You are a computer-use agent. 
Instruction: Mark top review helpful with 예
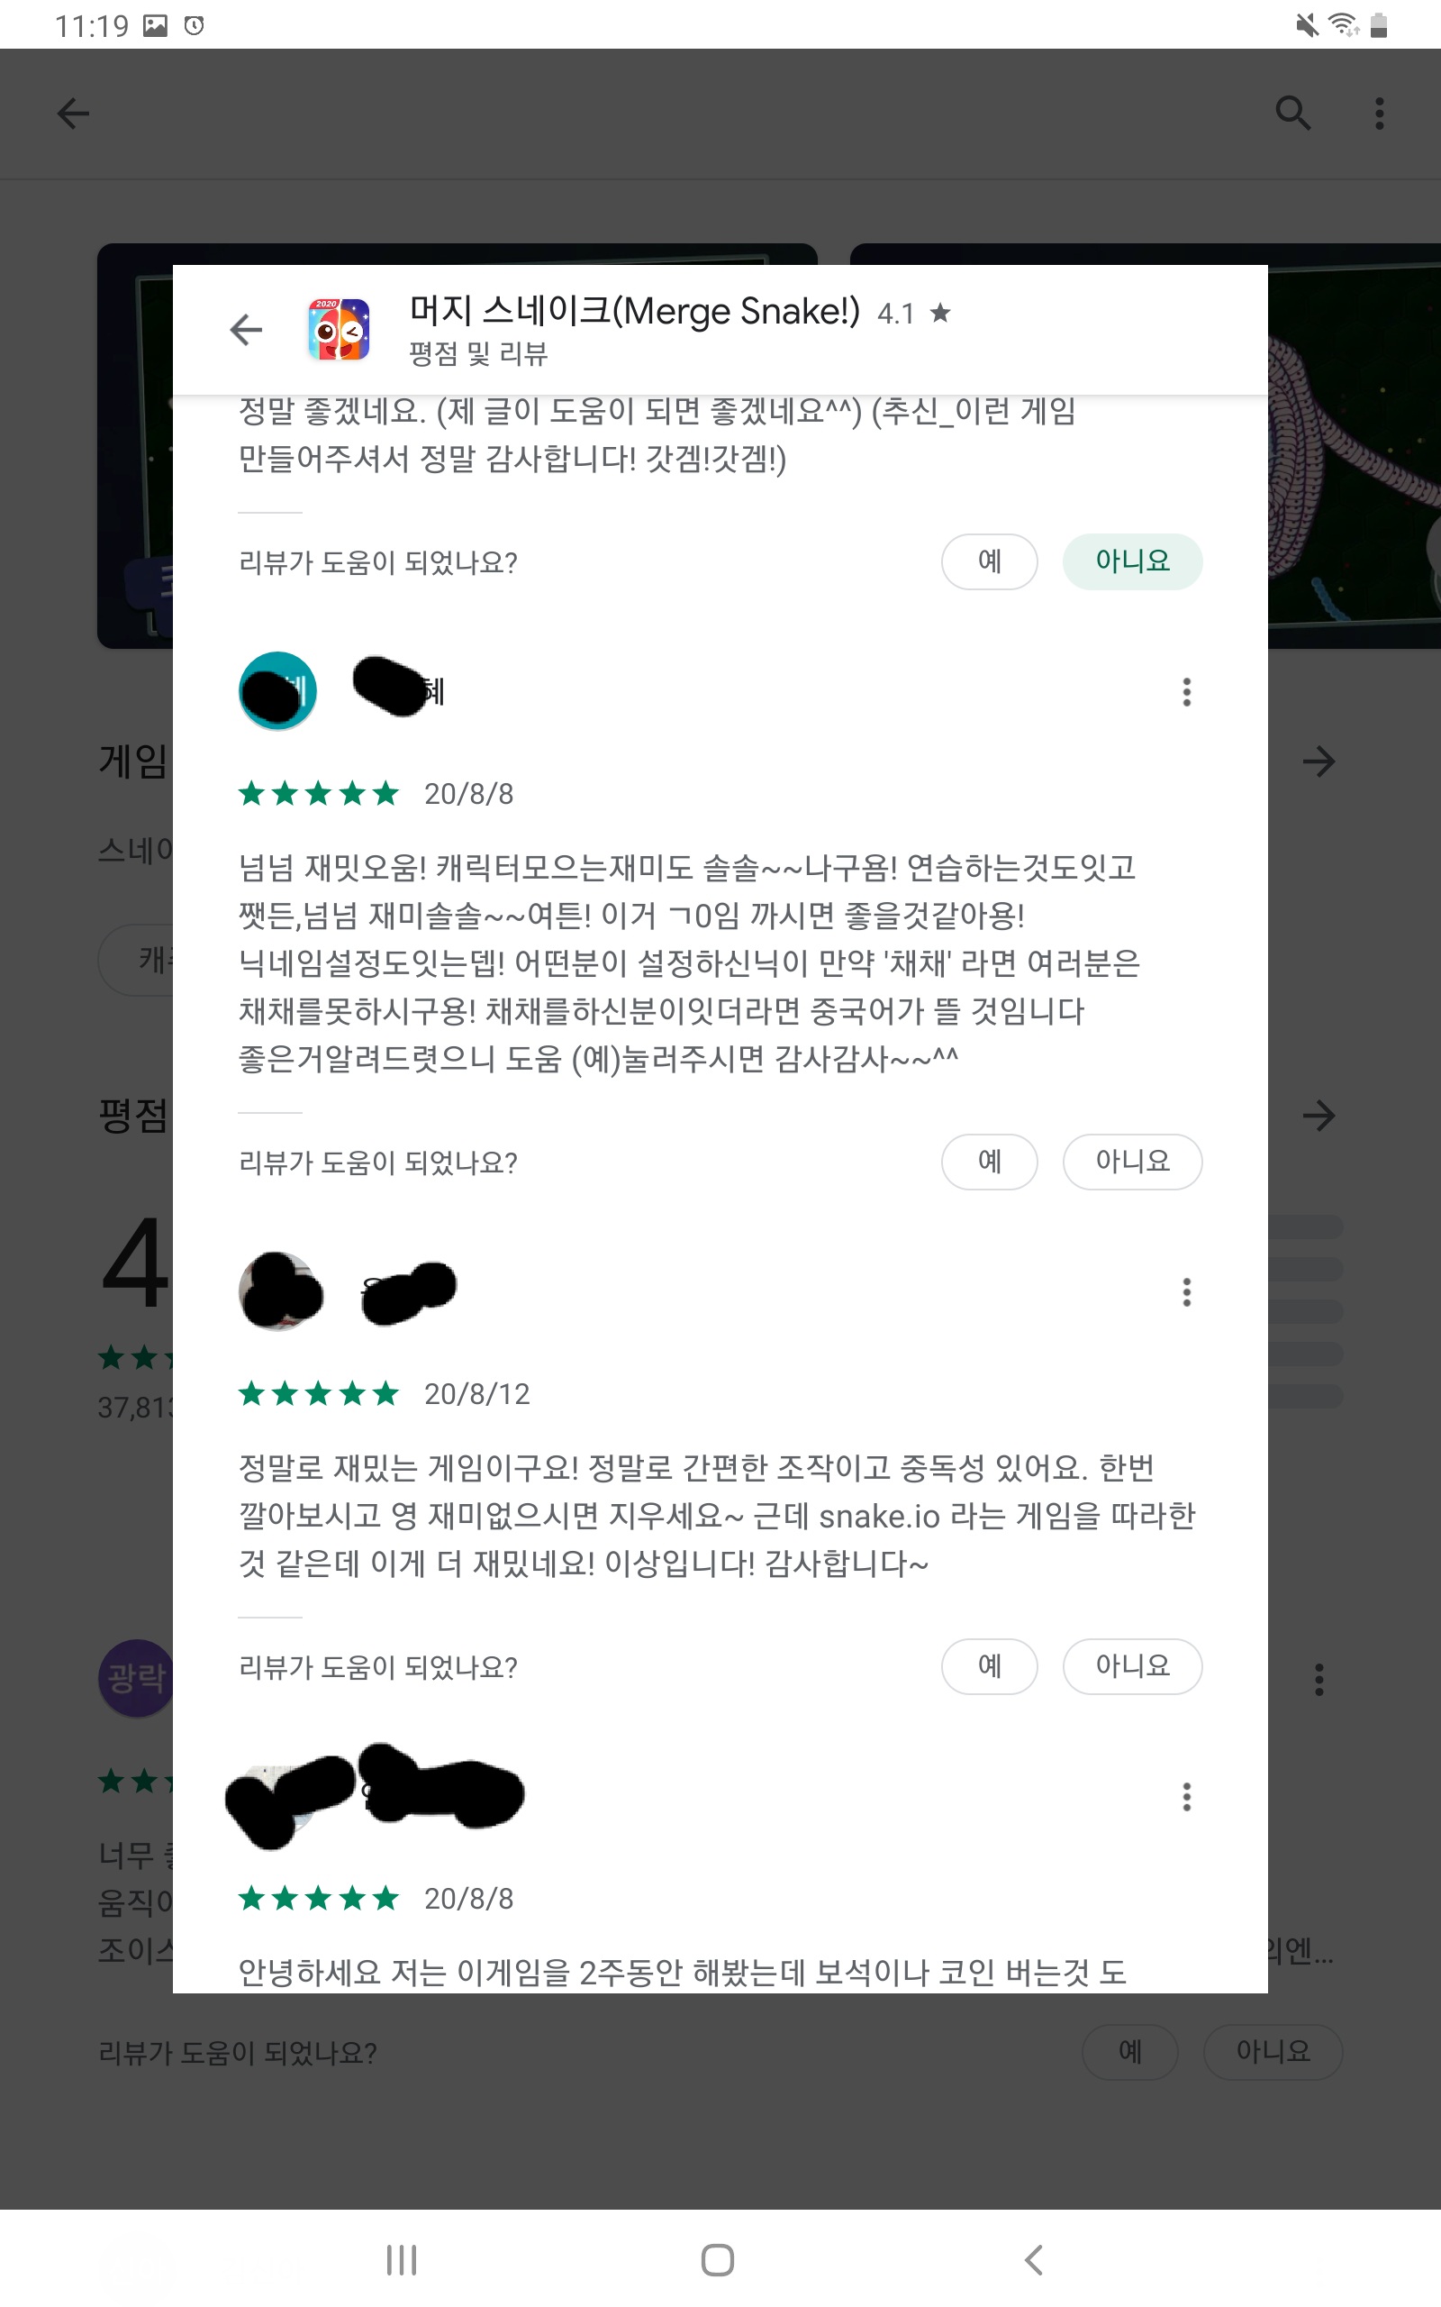[989, 561]
